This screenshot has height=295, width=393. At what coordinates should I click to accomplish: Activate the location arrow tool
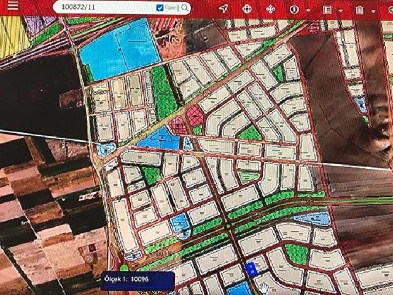224,9
